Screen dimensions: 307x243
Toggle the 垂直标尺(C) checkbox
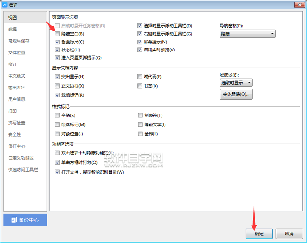[57, 42]
